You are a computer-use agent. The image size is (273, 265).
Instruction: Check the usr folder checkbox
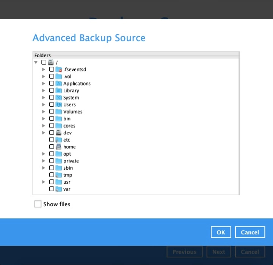point(52,182)
